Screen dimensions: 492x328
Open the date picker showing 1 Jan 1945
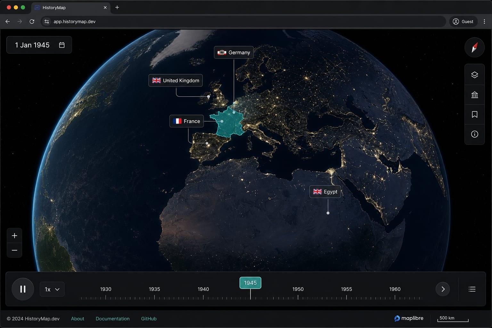(x=39, y=45)
